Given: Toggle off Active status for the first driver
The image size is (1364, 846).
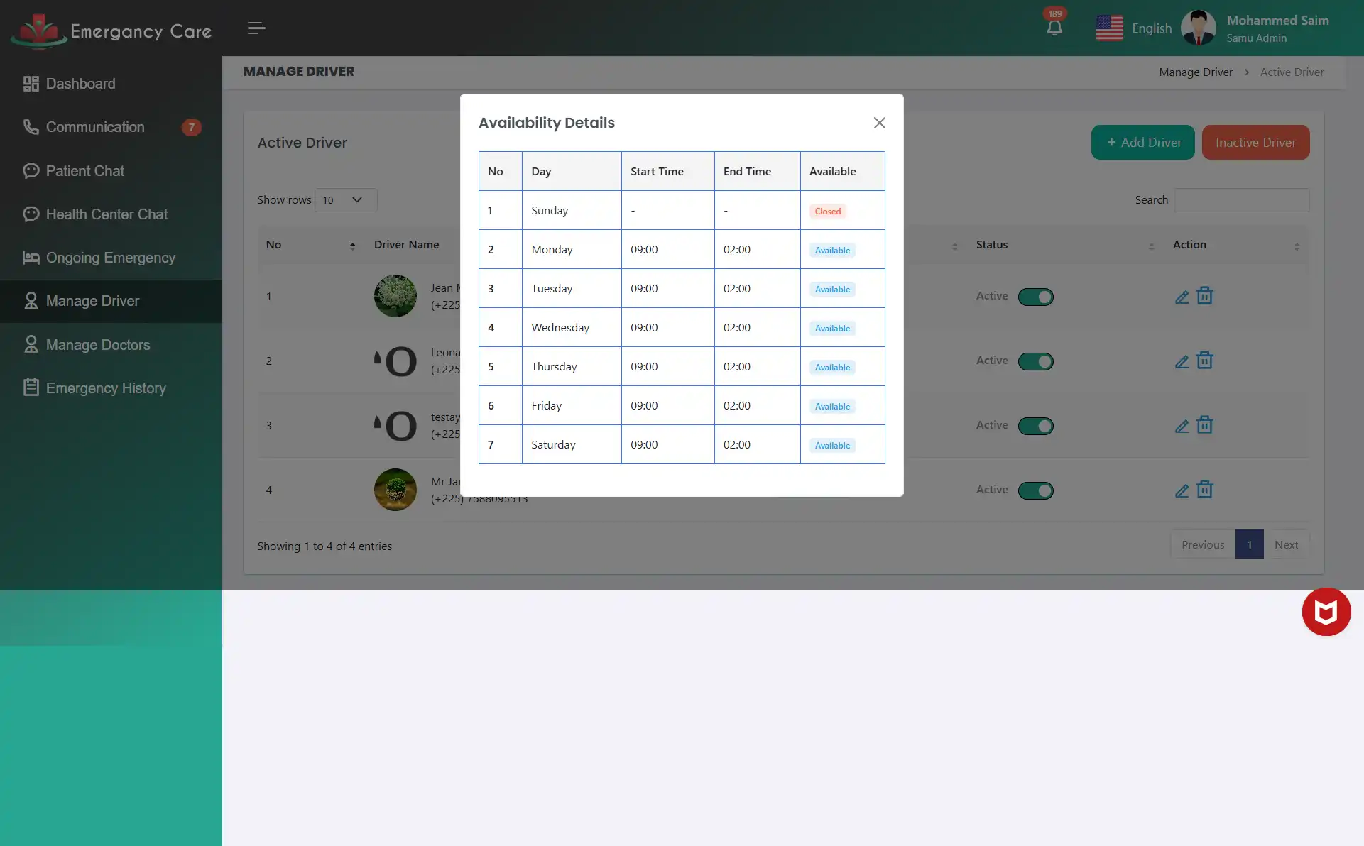Looking at the screenshot, I should coord(1036,297).
